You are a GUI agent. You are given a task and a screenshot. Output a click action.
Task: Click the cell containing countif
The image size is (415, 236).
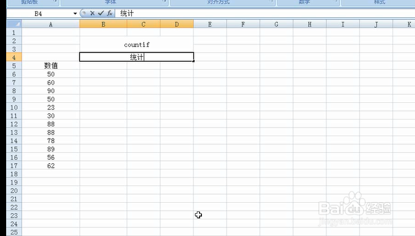tap(137, 44)
